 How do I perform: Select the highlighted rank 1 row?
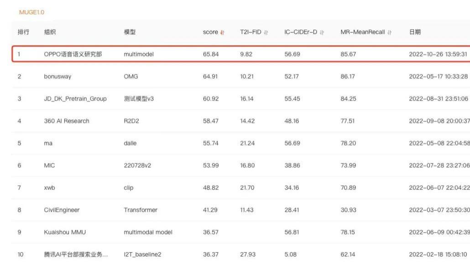click(183, 54)
